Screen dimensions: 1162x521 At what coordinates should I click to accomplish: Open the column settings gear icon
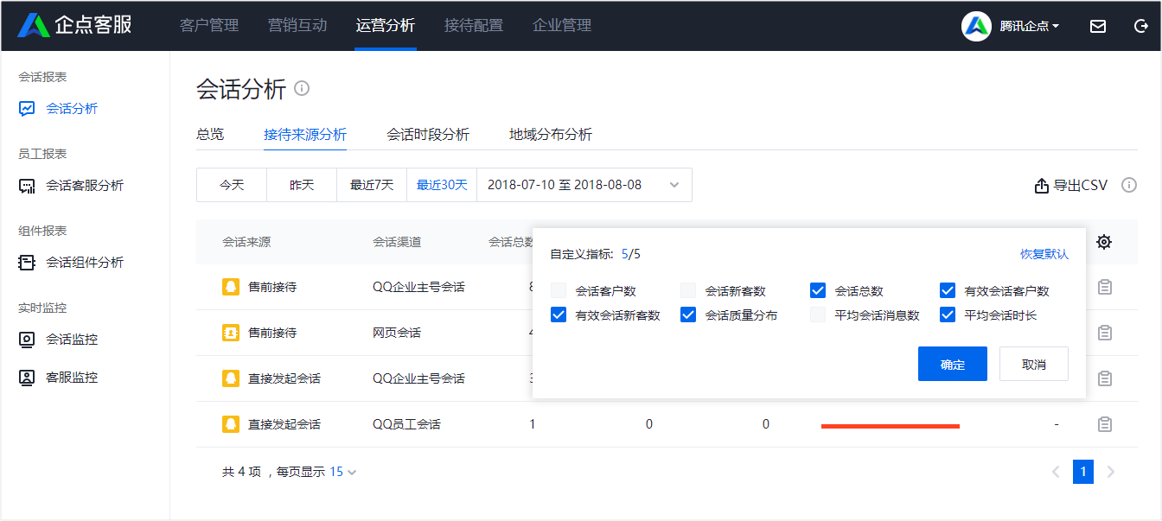[x=1104, y=242]
